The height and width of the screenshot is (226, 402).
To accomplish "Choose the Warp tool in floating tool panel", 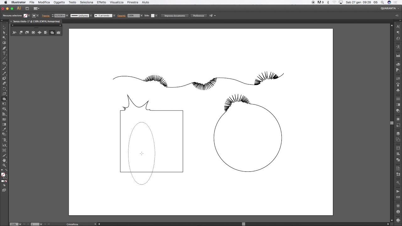I will [21, 32].
